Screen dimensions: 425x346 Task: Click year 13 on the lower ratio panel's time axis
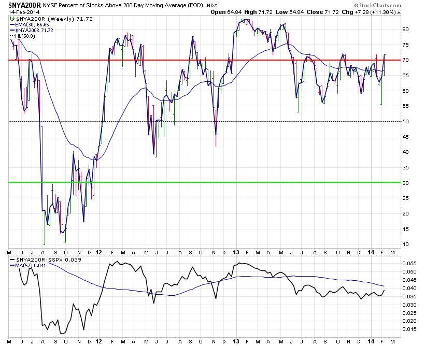(236, 341)
